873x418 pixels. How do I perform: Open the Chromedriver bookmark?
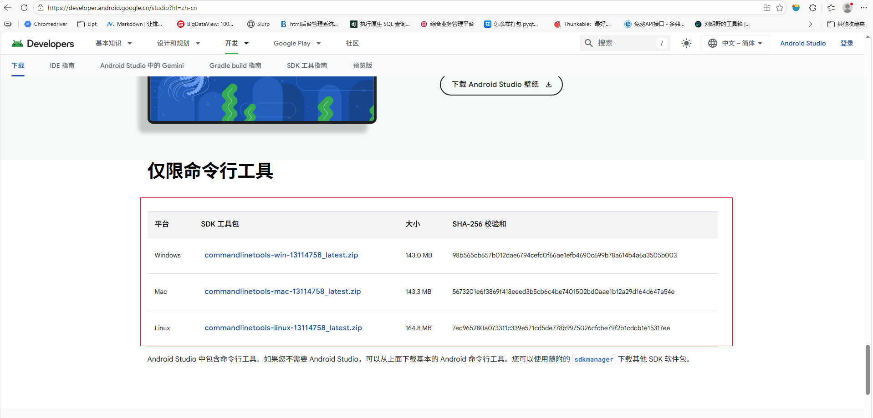(x=46, y=24)
